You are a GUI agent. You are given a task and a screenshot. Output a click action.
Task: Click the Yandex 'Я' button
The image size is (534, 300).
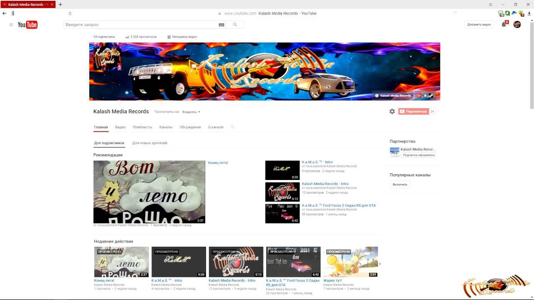[x=13, y=13]
